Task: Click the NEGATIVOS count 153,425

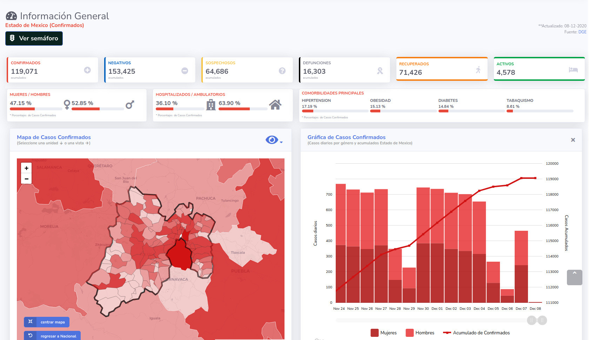Action: pos(121,71)
